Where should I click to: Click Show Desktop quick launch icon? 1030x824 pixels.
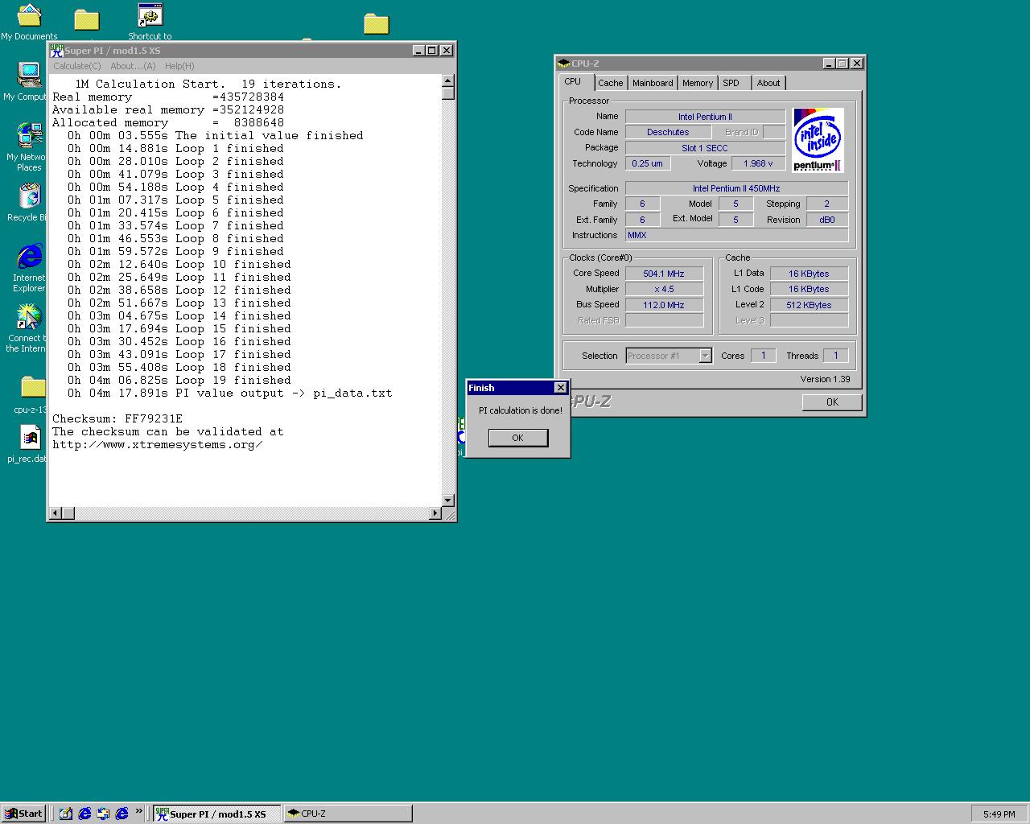point(66,814)
